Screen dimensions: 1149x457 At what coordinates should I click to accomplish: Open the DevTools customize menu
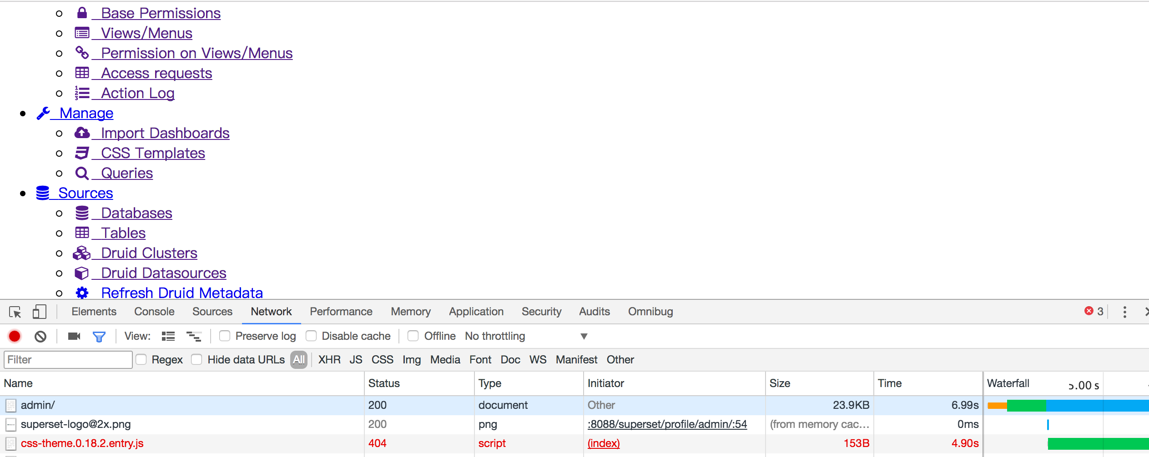(x=1125, y=312)
